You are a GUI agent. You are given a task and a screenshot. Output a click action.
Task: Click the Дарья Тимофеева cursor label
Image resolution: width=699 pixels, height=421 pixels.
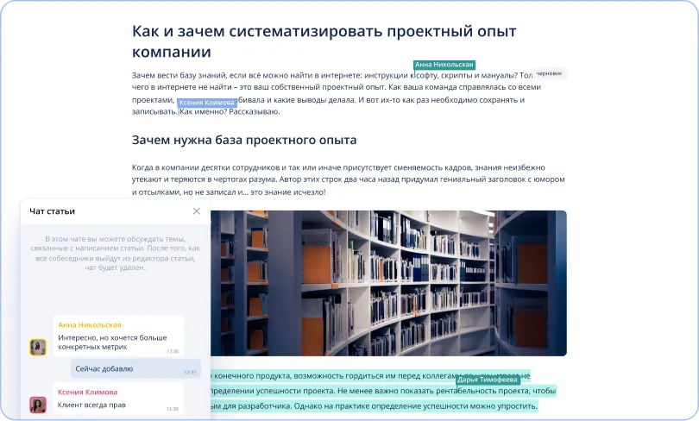(x=488, y=380)
